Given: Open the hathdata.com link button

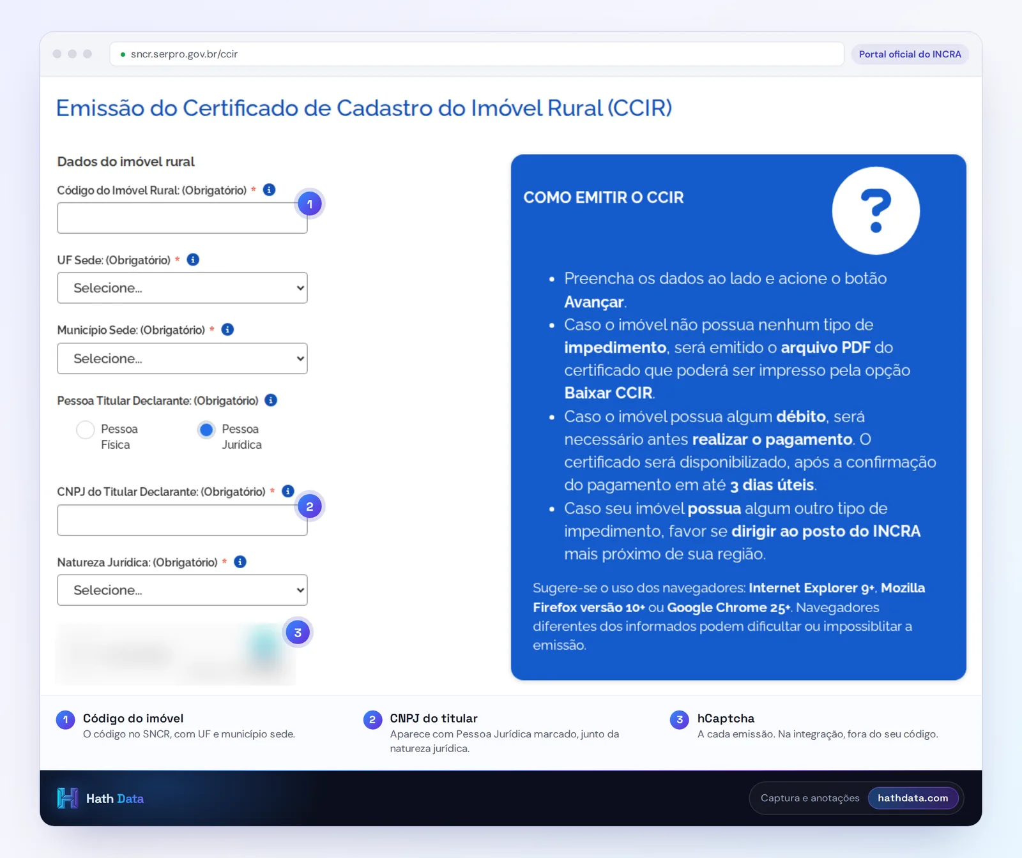Looking at the screenshot, I should click(913, 798).
